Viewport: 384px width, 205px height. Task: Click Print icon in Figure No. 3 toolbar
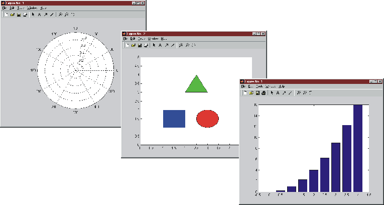263,93
